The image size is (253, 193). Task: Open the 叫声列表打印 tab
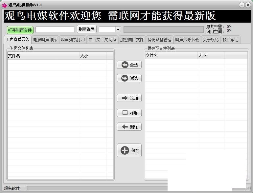click(73, 40)
